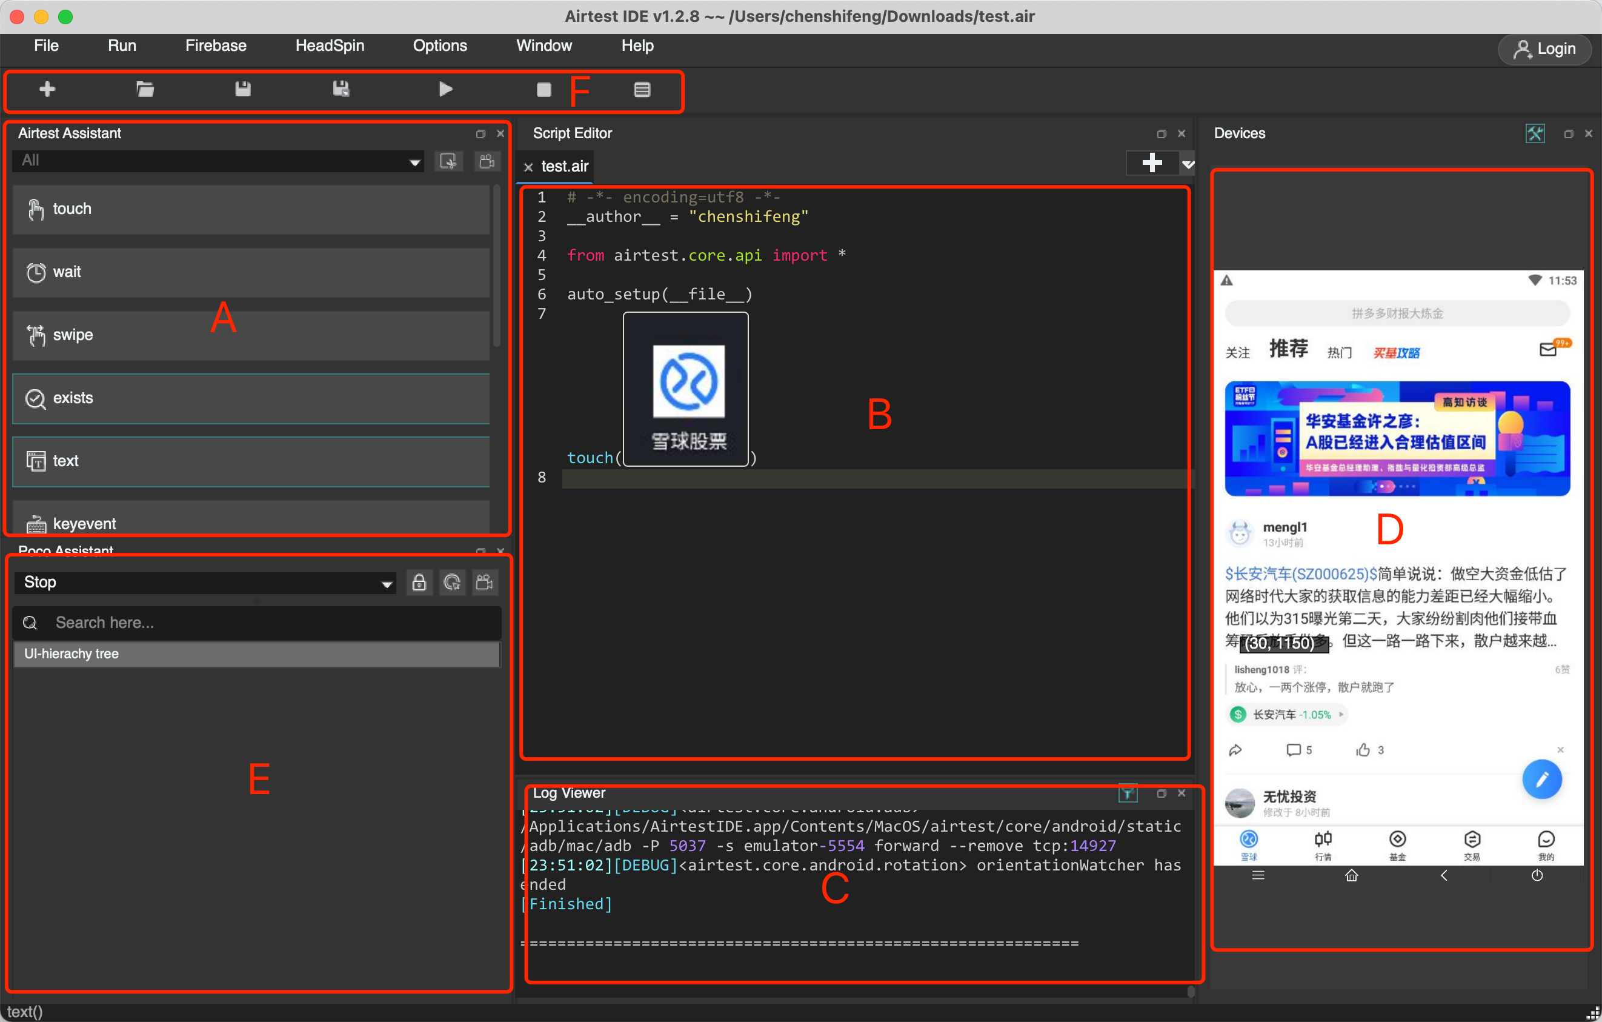Open the Firebase menu
This screenshot has width=1602, height=1022.
click(x=216, y=45)
